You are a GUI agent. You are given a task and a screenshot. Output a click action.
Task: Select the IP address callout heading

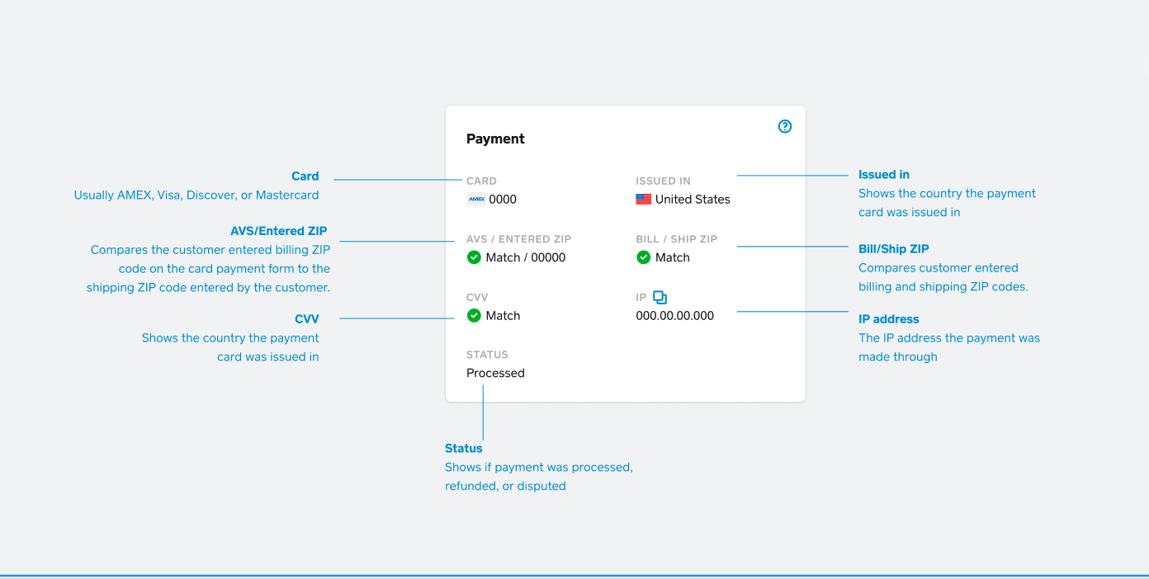click(889, 318)
